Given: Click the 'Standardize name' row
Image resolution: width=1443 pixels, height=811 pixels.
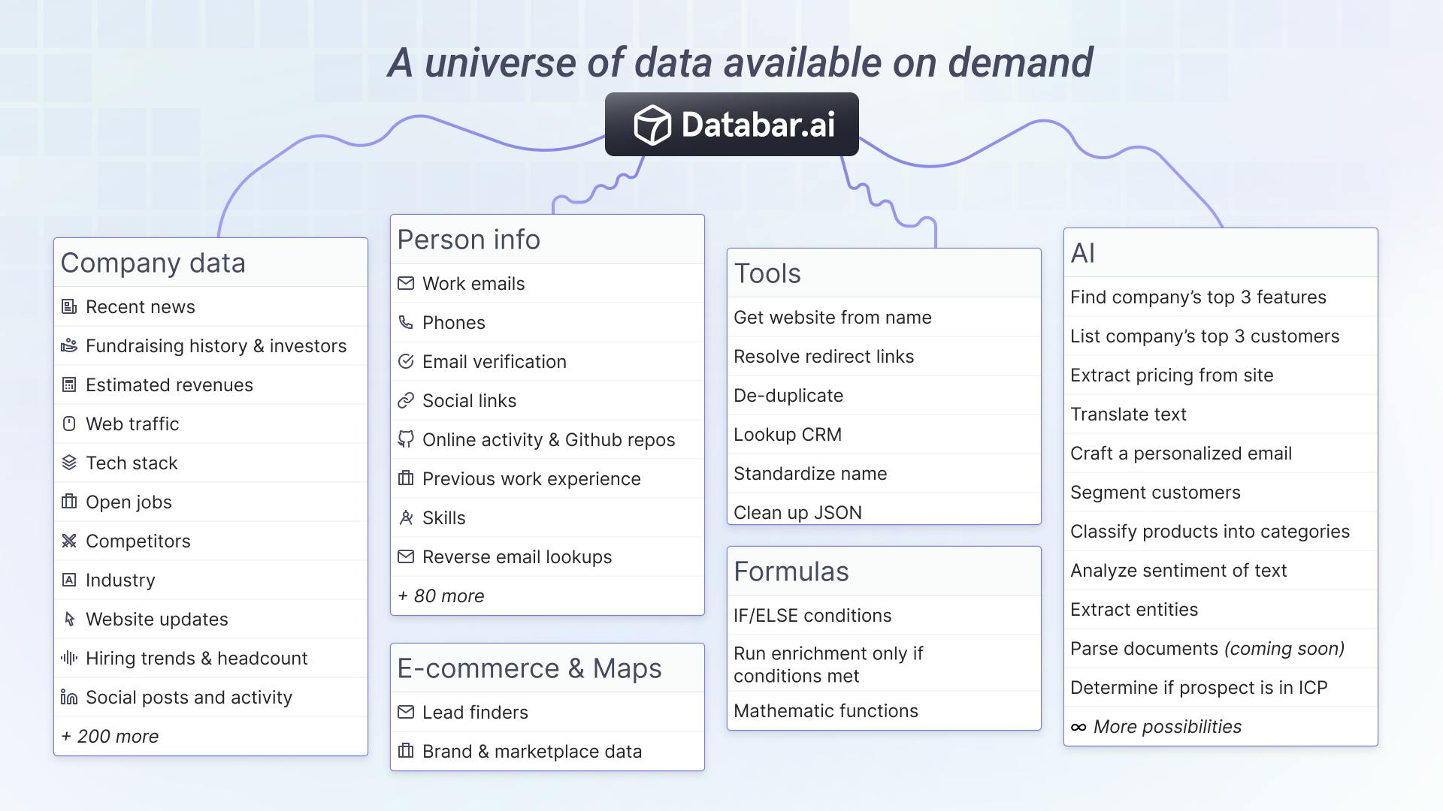Looking at the screenshot, I should coord(884,473).
